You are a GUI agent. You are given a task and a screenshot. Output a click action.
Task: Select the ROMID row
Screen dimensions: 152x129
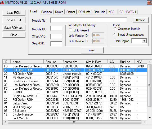click(x=75, y=92)
